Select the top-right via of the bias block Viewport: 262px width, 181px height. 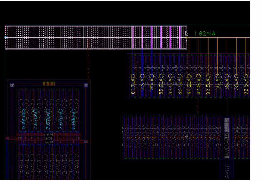(x=86, y=85)
